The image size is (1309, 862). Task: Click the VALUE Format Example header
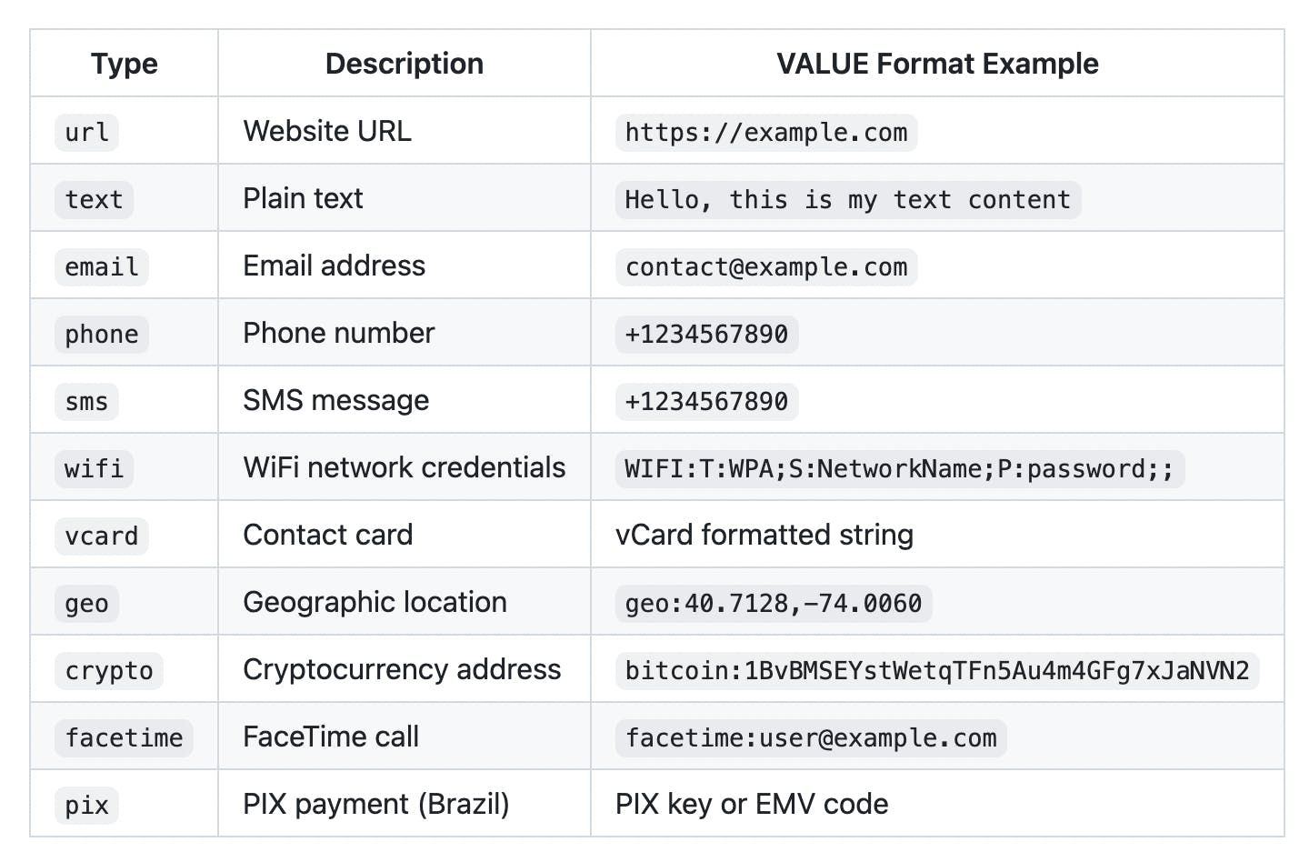click(937, 64)
